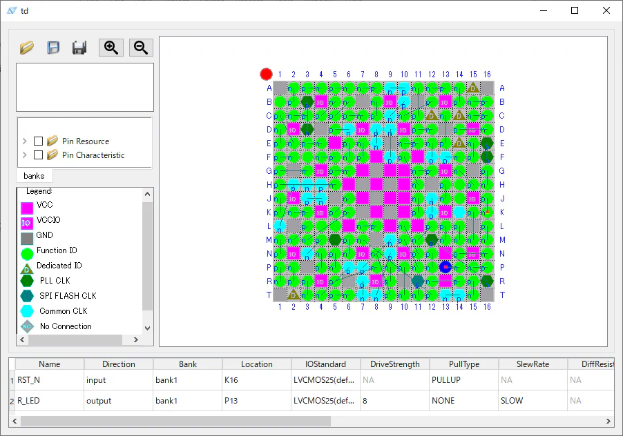Click the open folder toolbar icon
Image resolution: width=623 pixels, height=436 pixels.
[27, 48]
